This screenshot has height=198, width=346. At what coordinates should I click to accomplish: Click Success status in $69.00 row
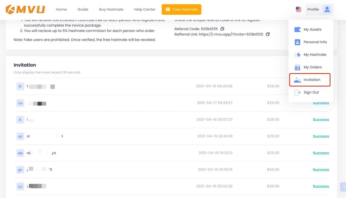coord(321,170)
